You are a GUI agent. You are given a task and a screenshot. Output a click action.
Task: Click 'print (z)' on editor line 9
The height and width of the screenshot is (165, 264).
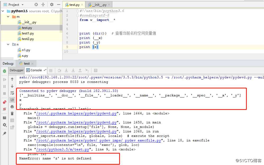89,47
